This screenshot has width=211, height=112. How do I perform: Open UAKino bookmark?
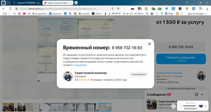[97, 13]
